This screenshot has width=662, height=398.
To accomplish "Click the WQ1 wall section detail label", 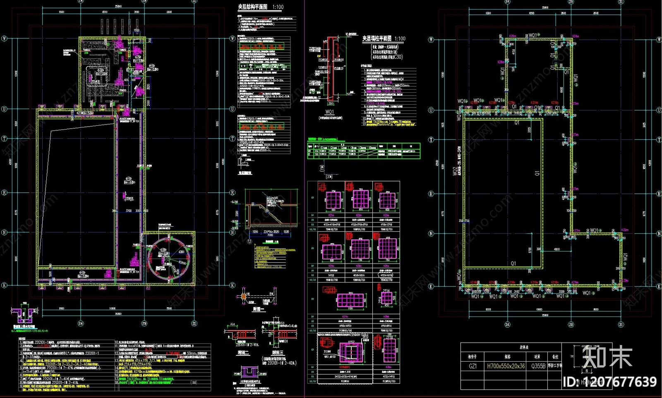I will (x=330, y=112).
